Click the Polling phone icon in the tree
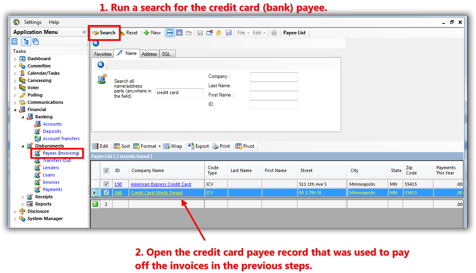 tap(22, 95)
